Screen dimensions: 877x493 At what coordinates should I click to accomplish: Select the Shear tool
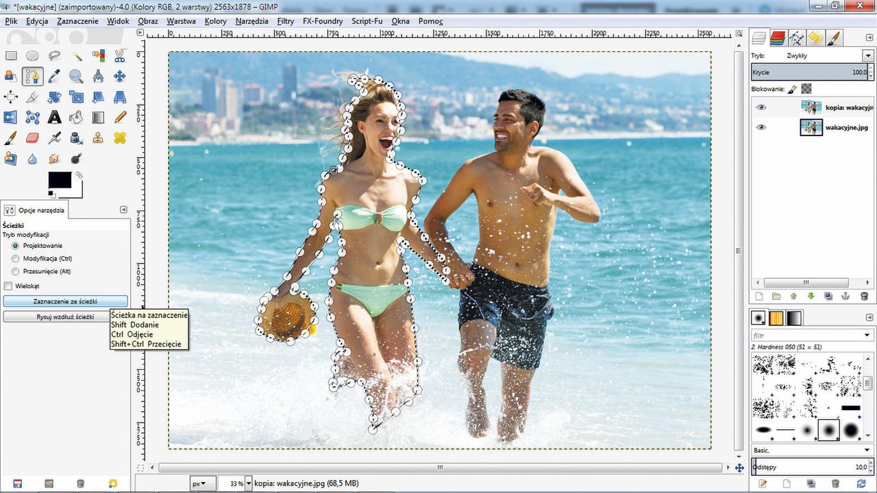point(98,97)
